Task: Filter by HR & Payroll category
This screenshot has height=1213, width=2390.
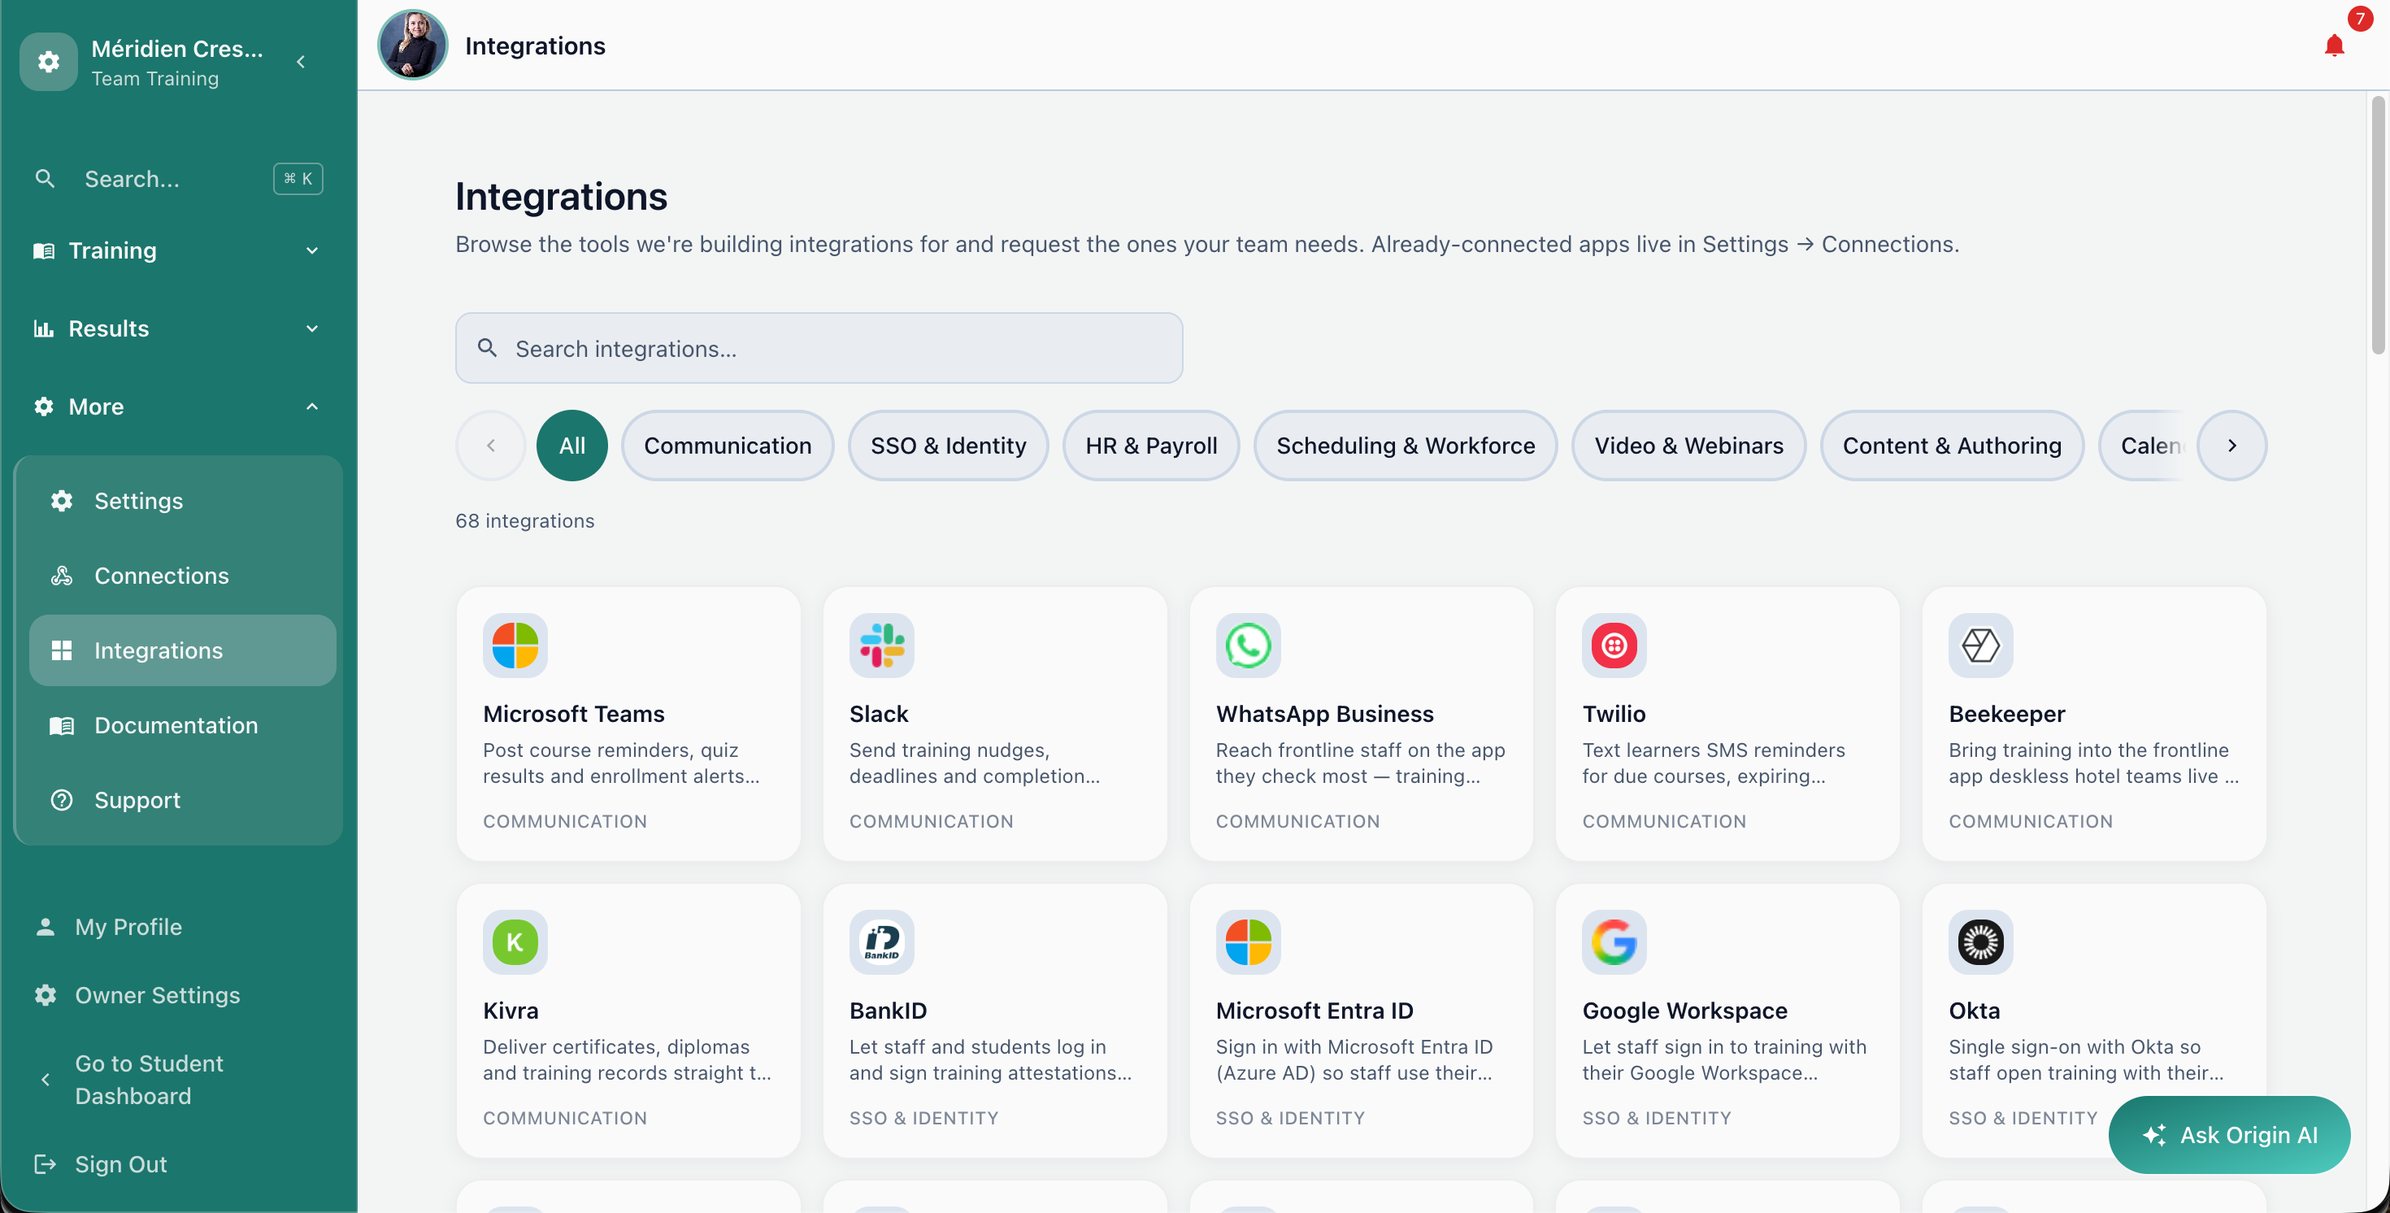Action: click(1151, 446)
